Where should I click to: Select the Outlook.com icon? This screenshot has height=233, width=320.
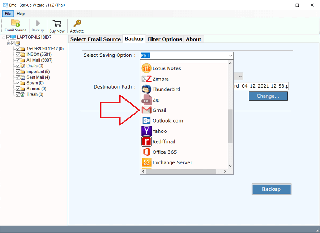pyautogui.click(x=146, y=121)
